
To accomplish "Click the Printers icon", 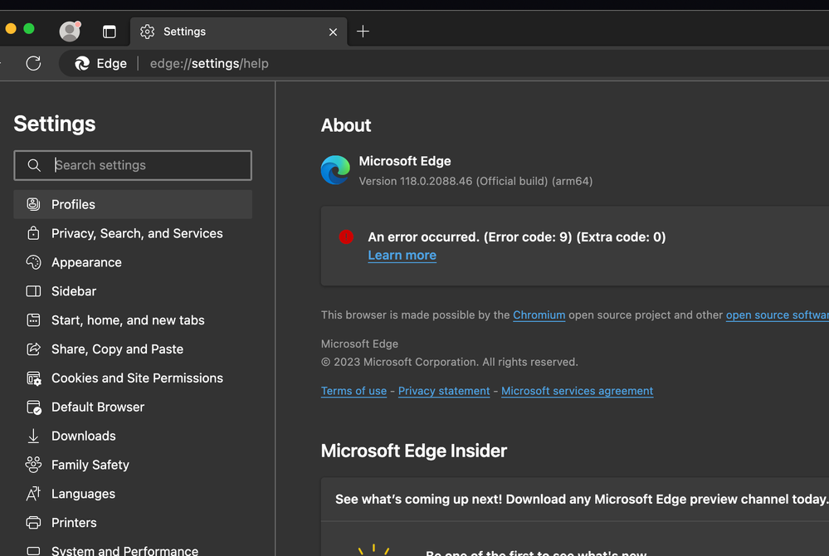I will coord(33,523).
